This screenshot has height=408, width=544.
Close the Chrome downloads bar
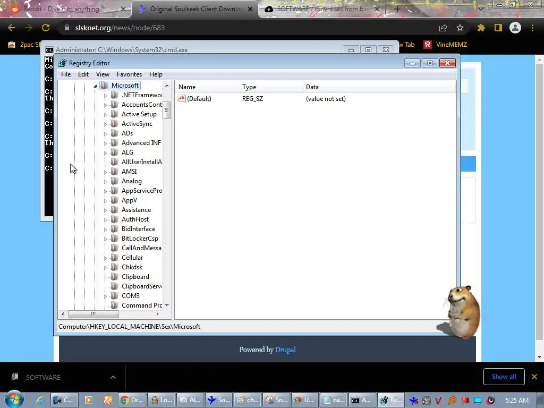tap(534, 377)
